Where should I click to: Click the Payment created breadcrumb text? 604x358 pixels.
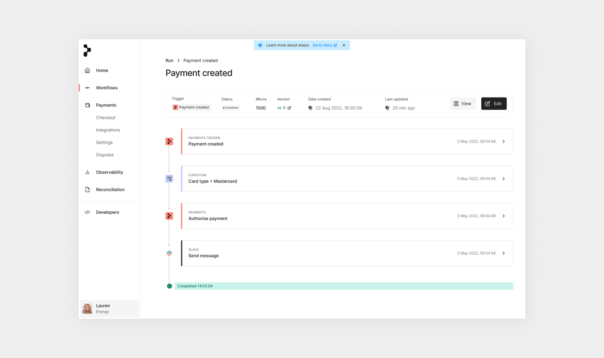point(201,61)
